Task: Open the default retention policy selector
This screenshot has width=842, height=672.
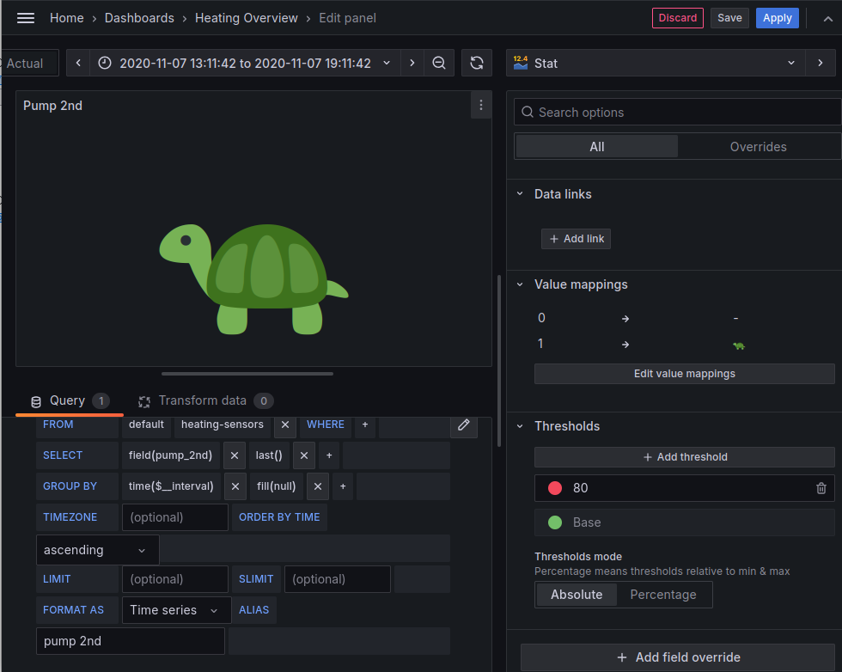Action: point(146,425)
